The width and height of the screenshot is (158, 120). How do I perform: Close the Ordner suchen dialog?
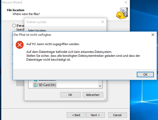tap(103, 22)
